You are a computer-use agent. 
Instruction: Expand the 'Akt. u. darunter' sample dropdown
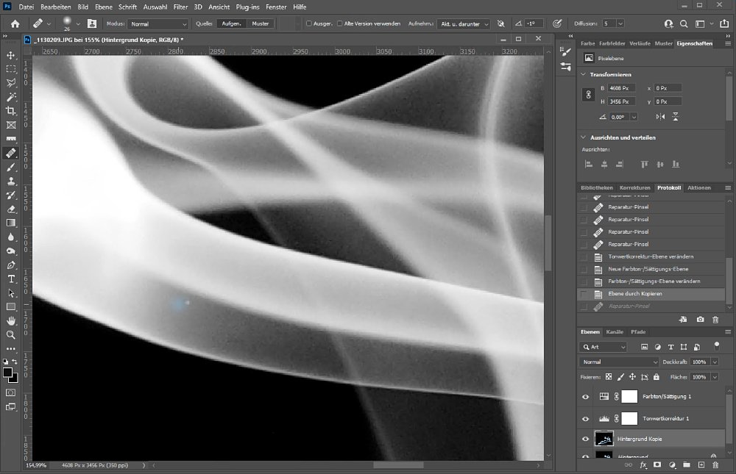464,24
